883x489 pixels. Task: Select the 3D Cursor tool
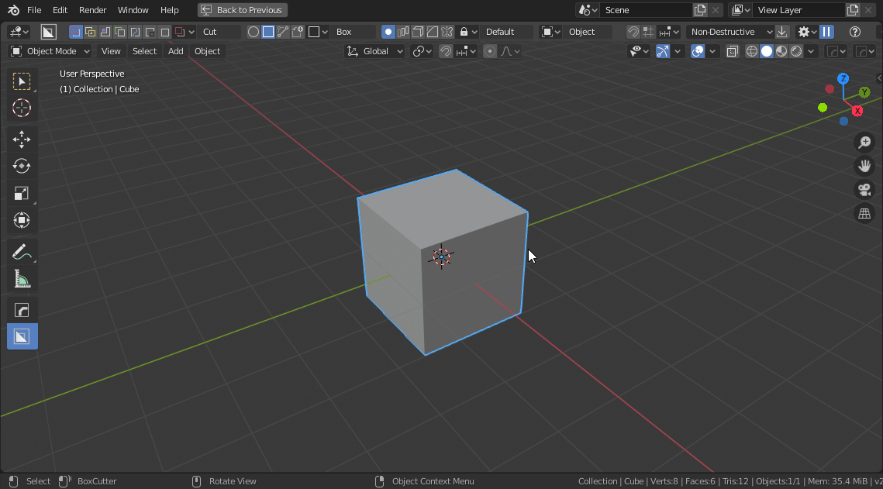tap(22, 108)
